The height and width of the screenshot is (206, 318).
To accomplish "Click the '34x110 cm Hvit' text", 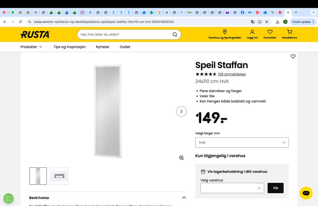I will 212,81.
